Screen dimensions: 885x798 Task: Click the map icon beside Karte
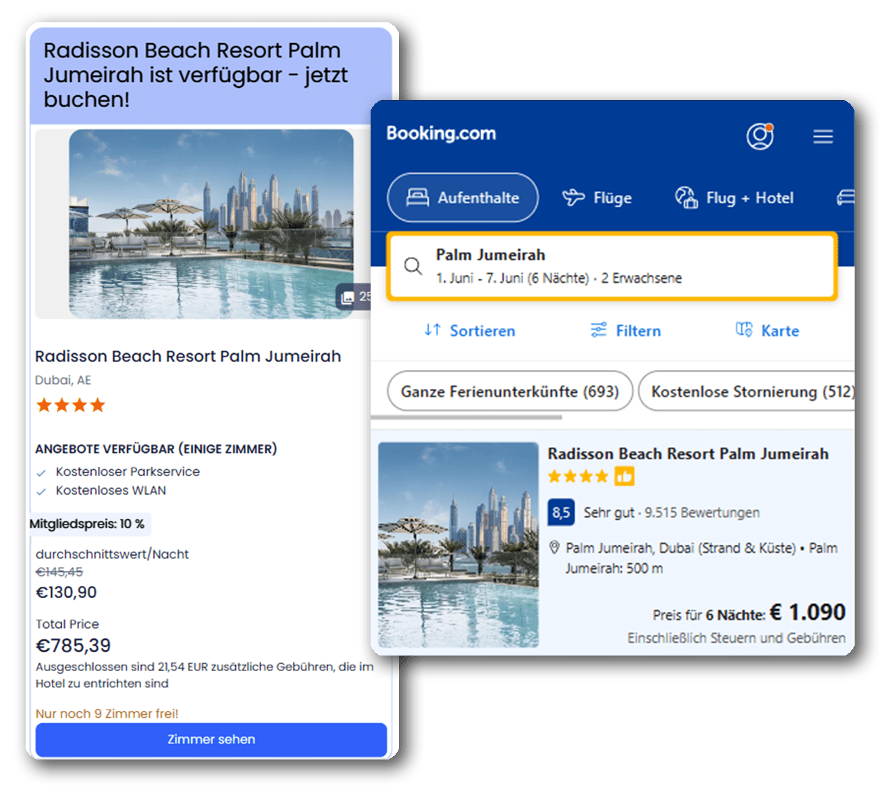point(744,329)
